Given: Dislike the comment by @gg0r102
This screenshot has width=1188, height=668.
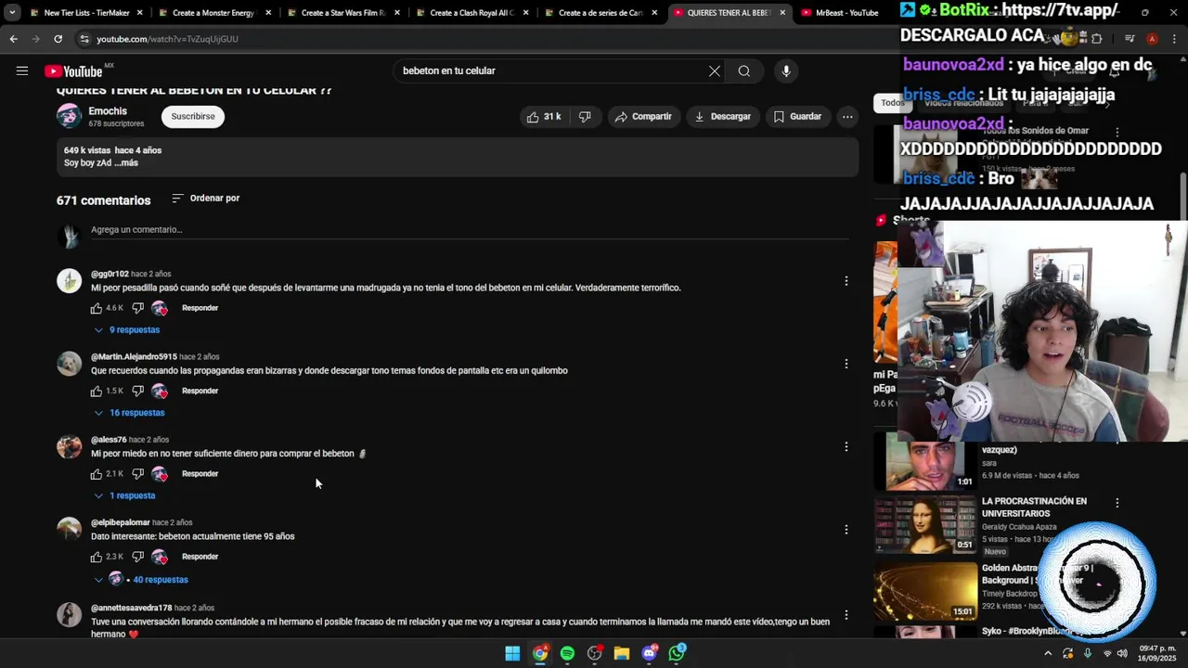Looking at the screenshot, I should tap(137, 308).
